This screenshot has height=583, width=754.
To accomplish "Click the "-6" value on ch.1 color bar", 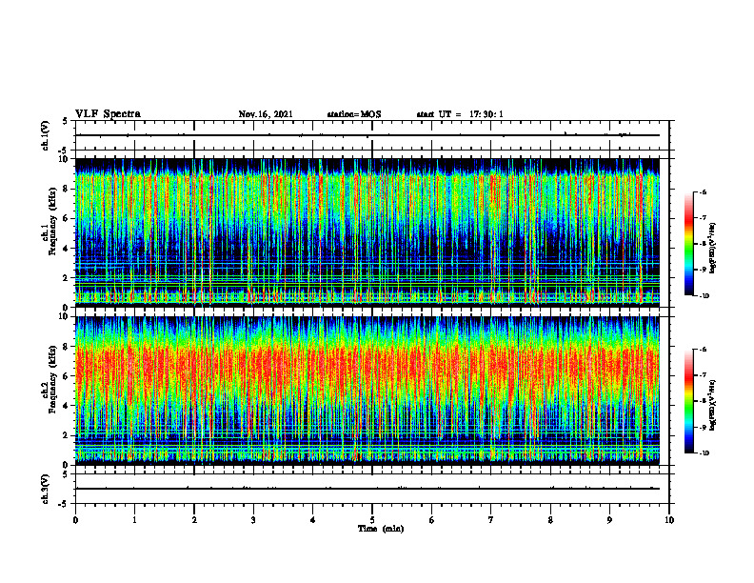I will point(703,191).
